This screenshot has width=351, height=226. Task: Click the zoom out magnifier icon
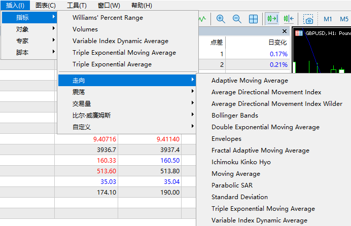237,19
